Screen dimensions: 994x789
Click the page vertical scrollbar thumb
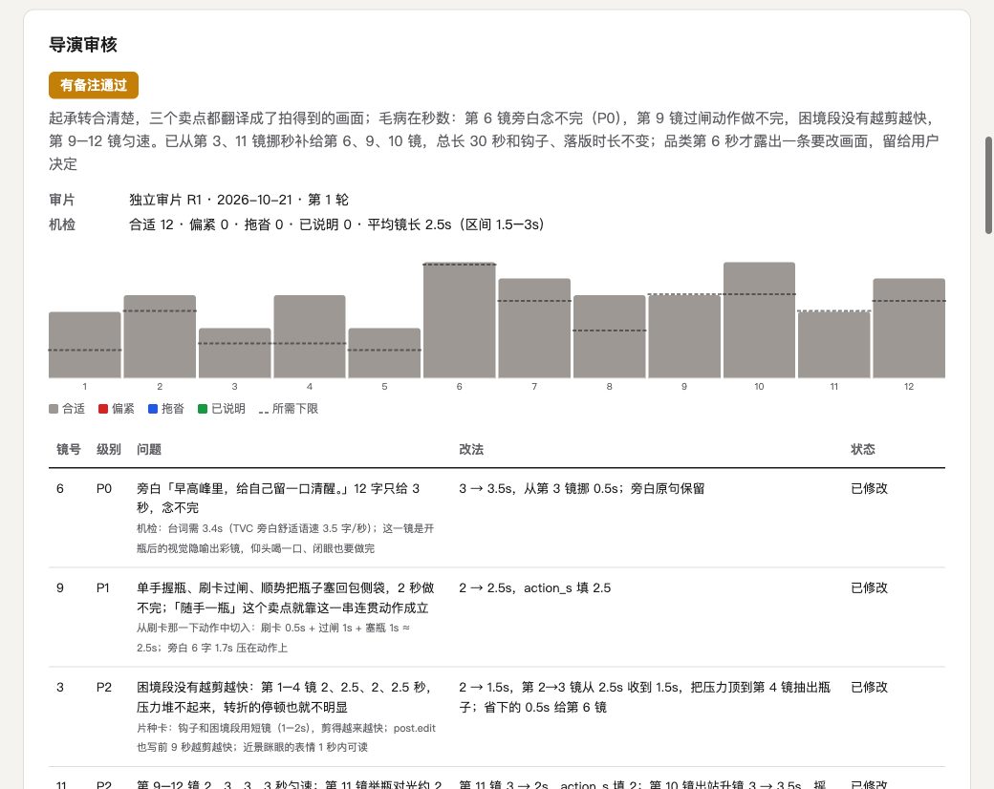pyautogui.click(x=988, y=185)
